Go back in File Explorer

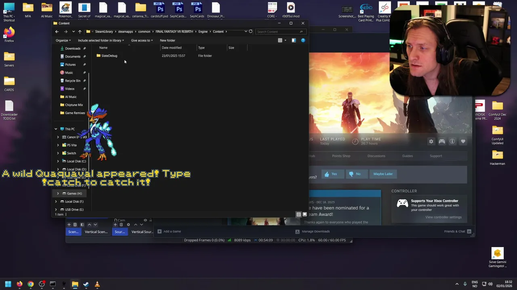(57, 31)
